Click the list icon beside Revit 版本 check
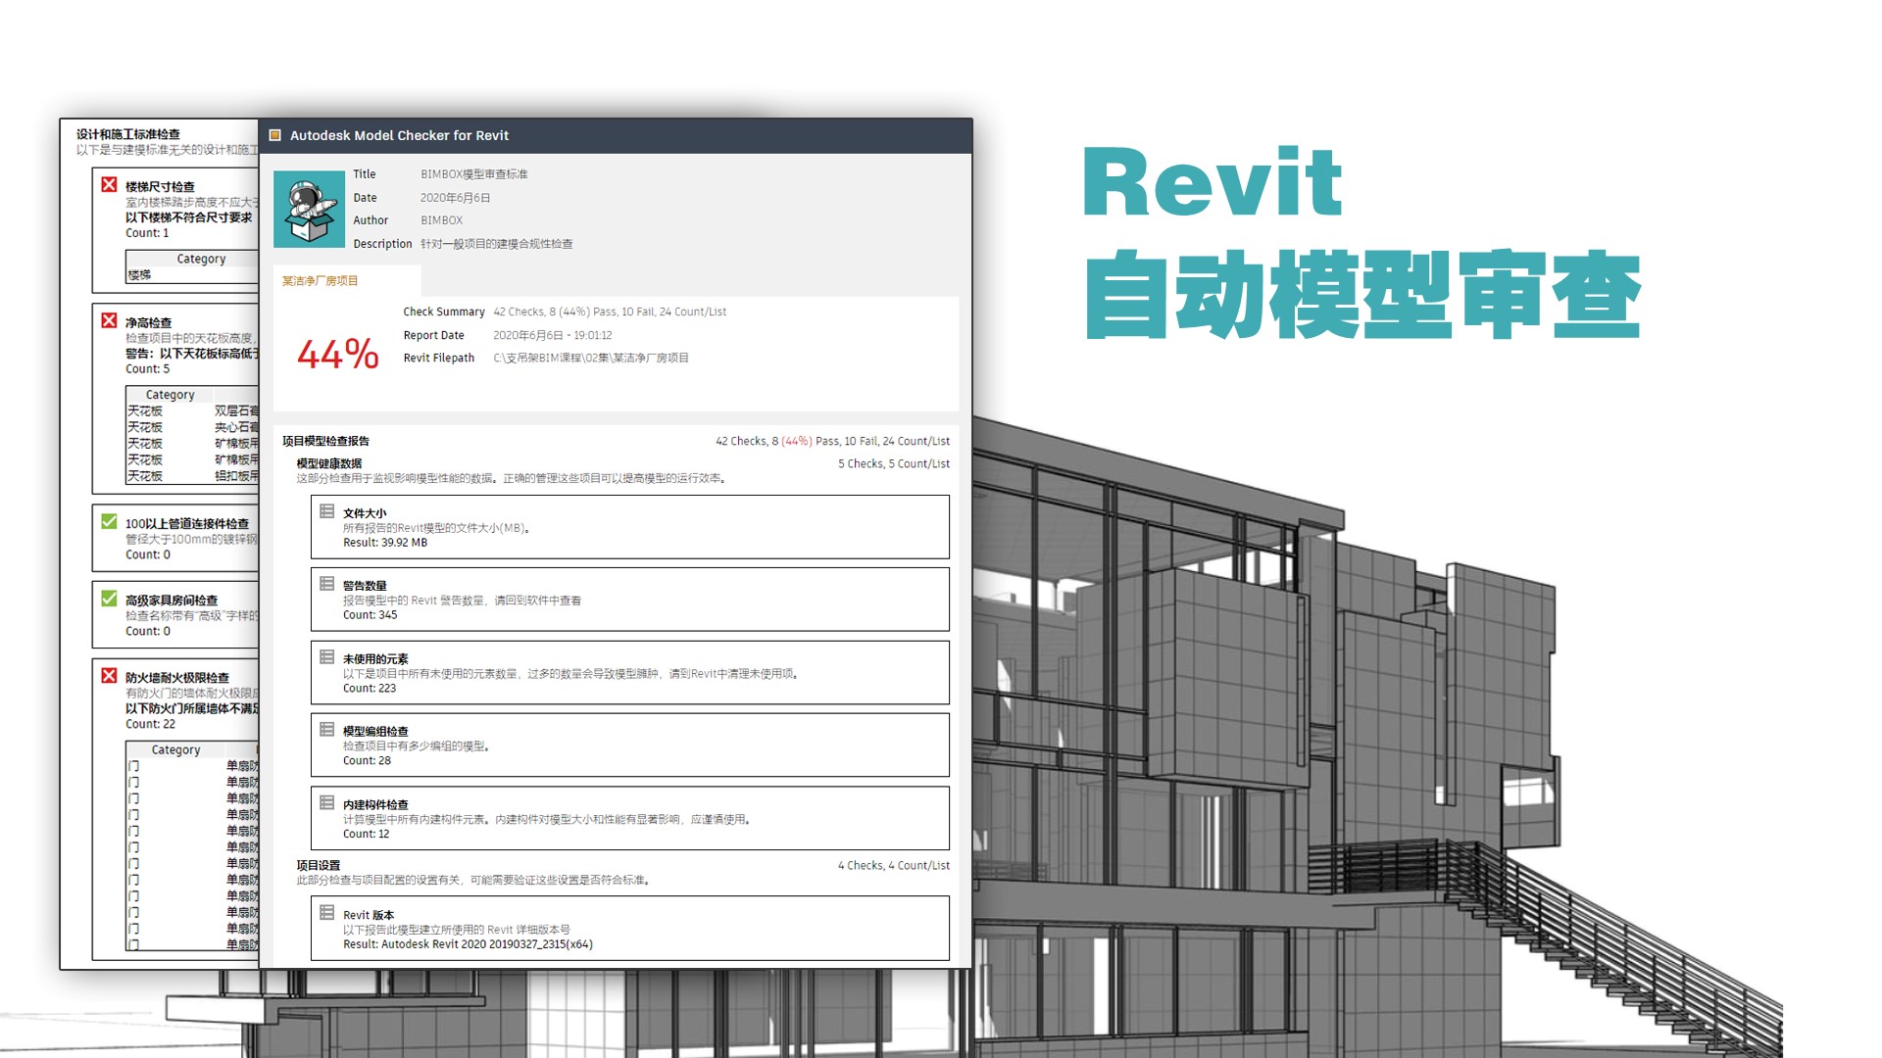Viewport: 1882px width, 1058px height. (325, 913)
